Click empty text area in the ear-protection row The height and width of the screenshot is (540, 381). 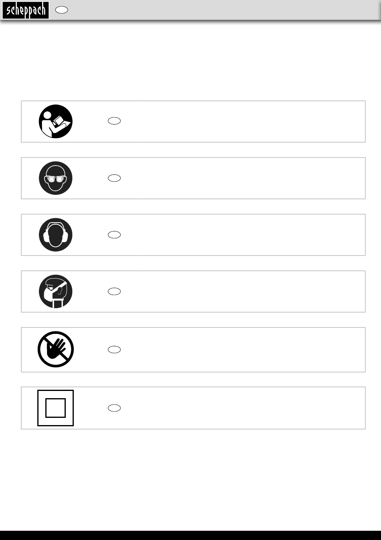tap(241, 235)
